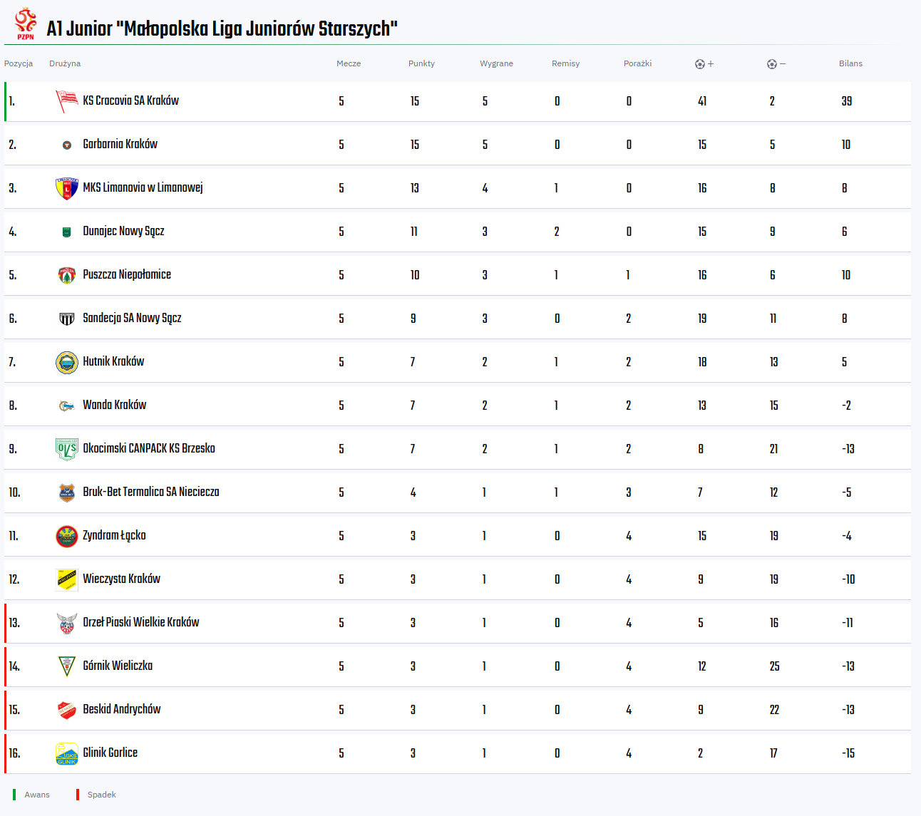The image size is (921, 816).
Task: Click the Zyndram Łącko club logo
Action: pyautogui.click(x=67, y=536)
